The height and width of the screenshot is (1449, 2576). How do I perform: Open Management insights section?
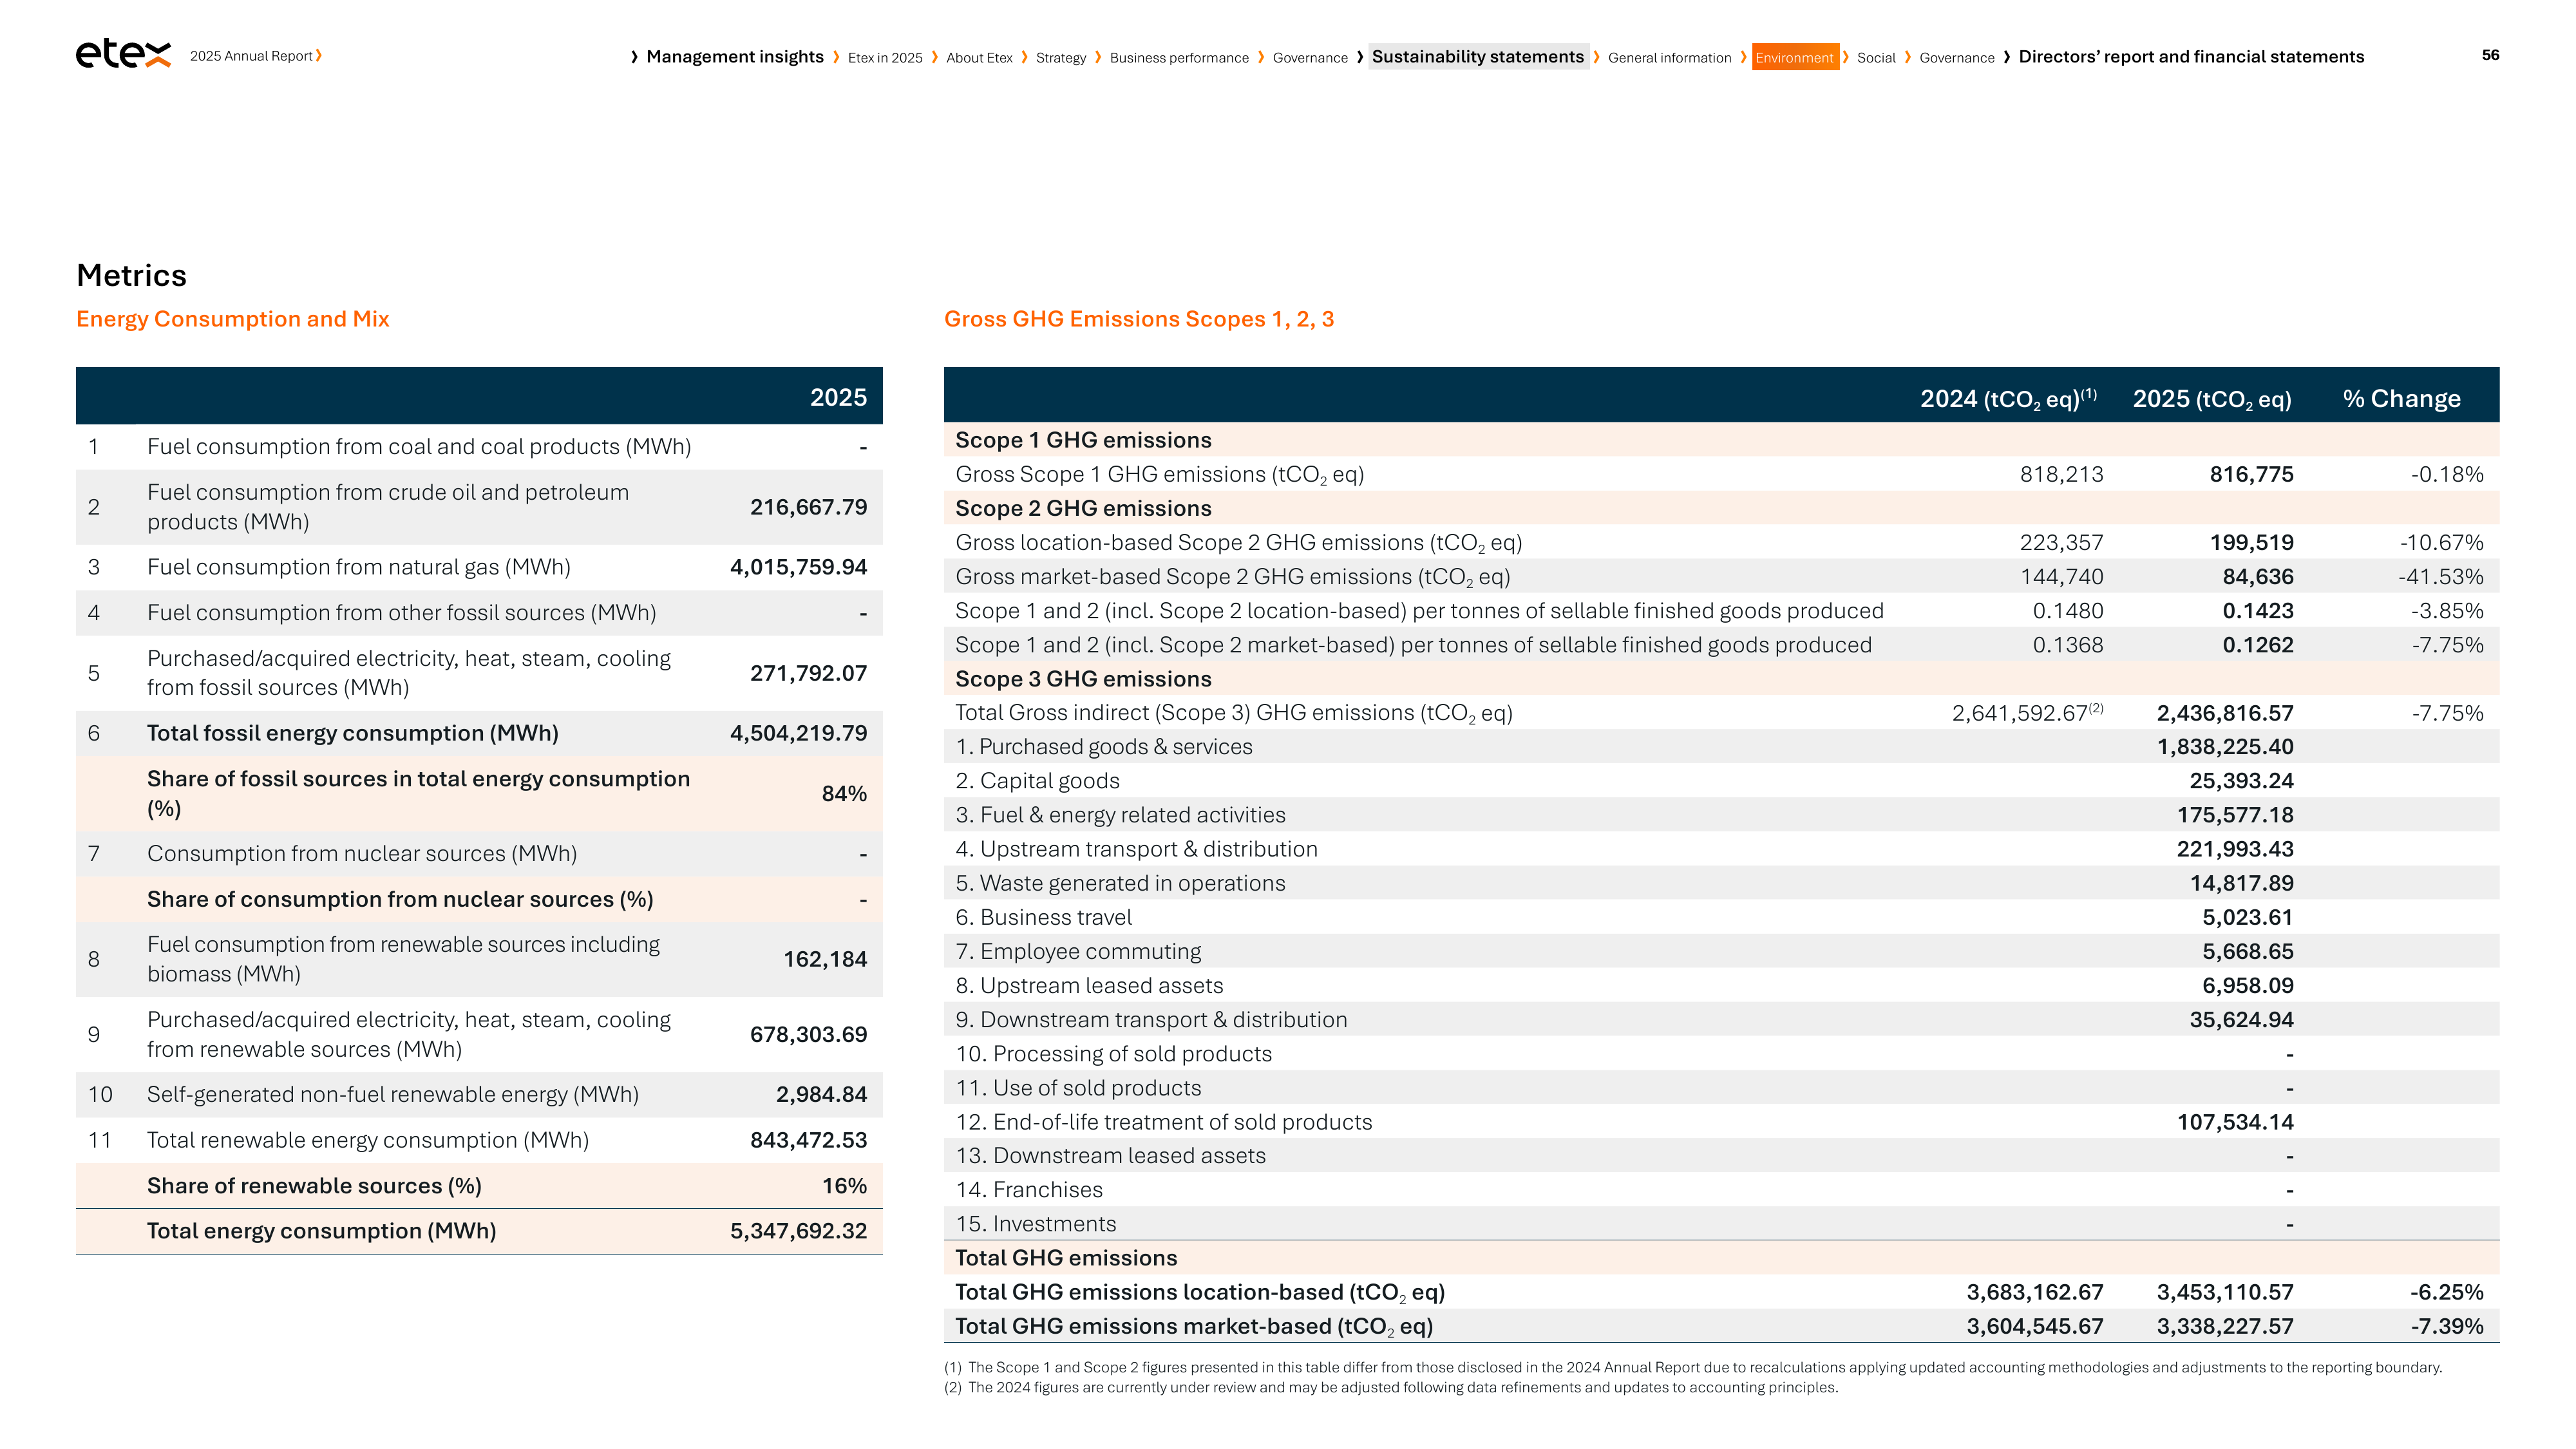[x=735, y=57]
